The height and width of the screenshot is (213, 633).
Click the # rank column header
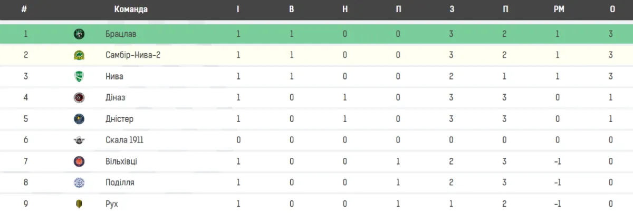(24, 9)
